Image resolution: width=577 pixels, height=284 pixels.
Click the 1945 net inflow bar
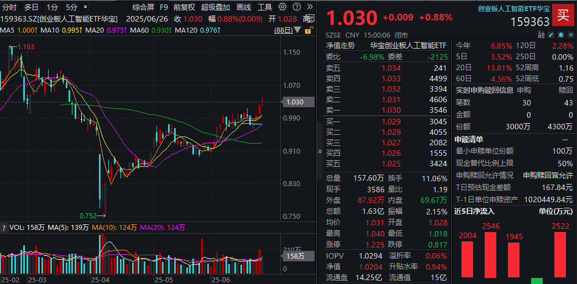click(x=513, y=260)
